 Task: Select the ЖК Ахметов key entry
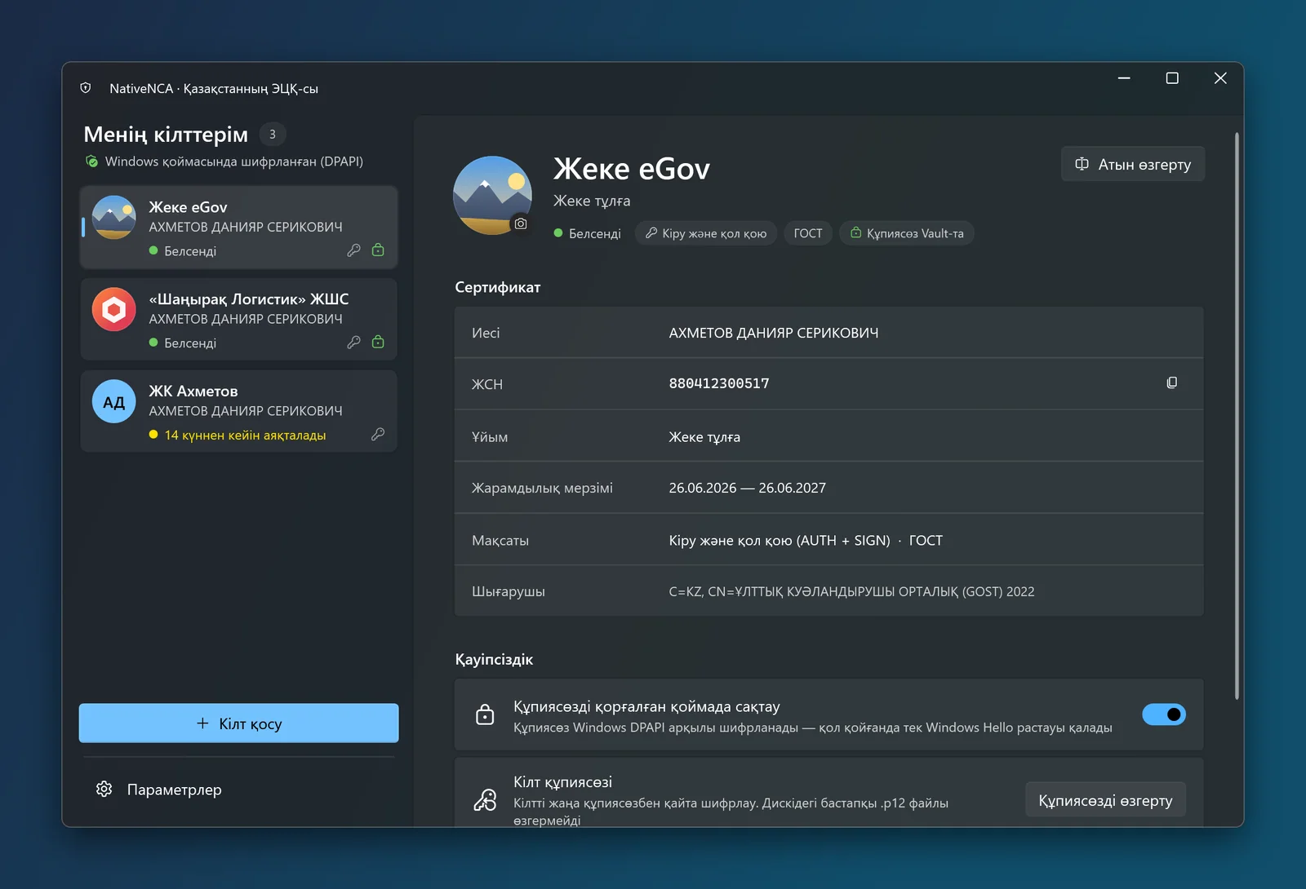coord(238,411)
